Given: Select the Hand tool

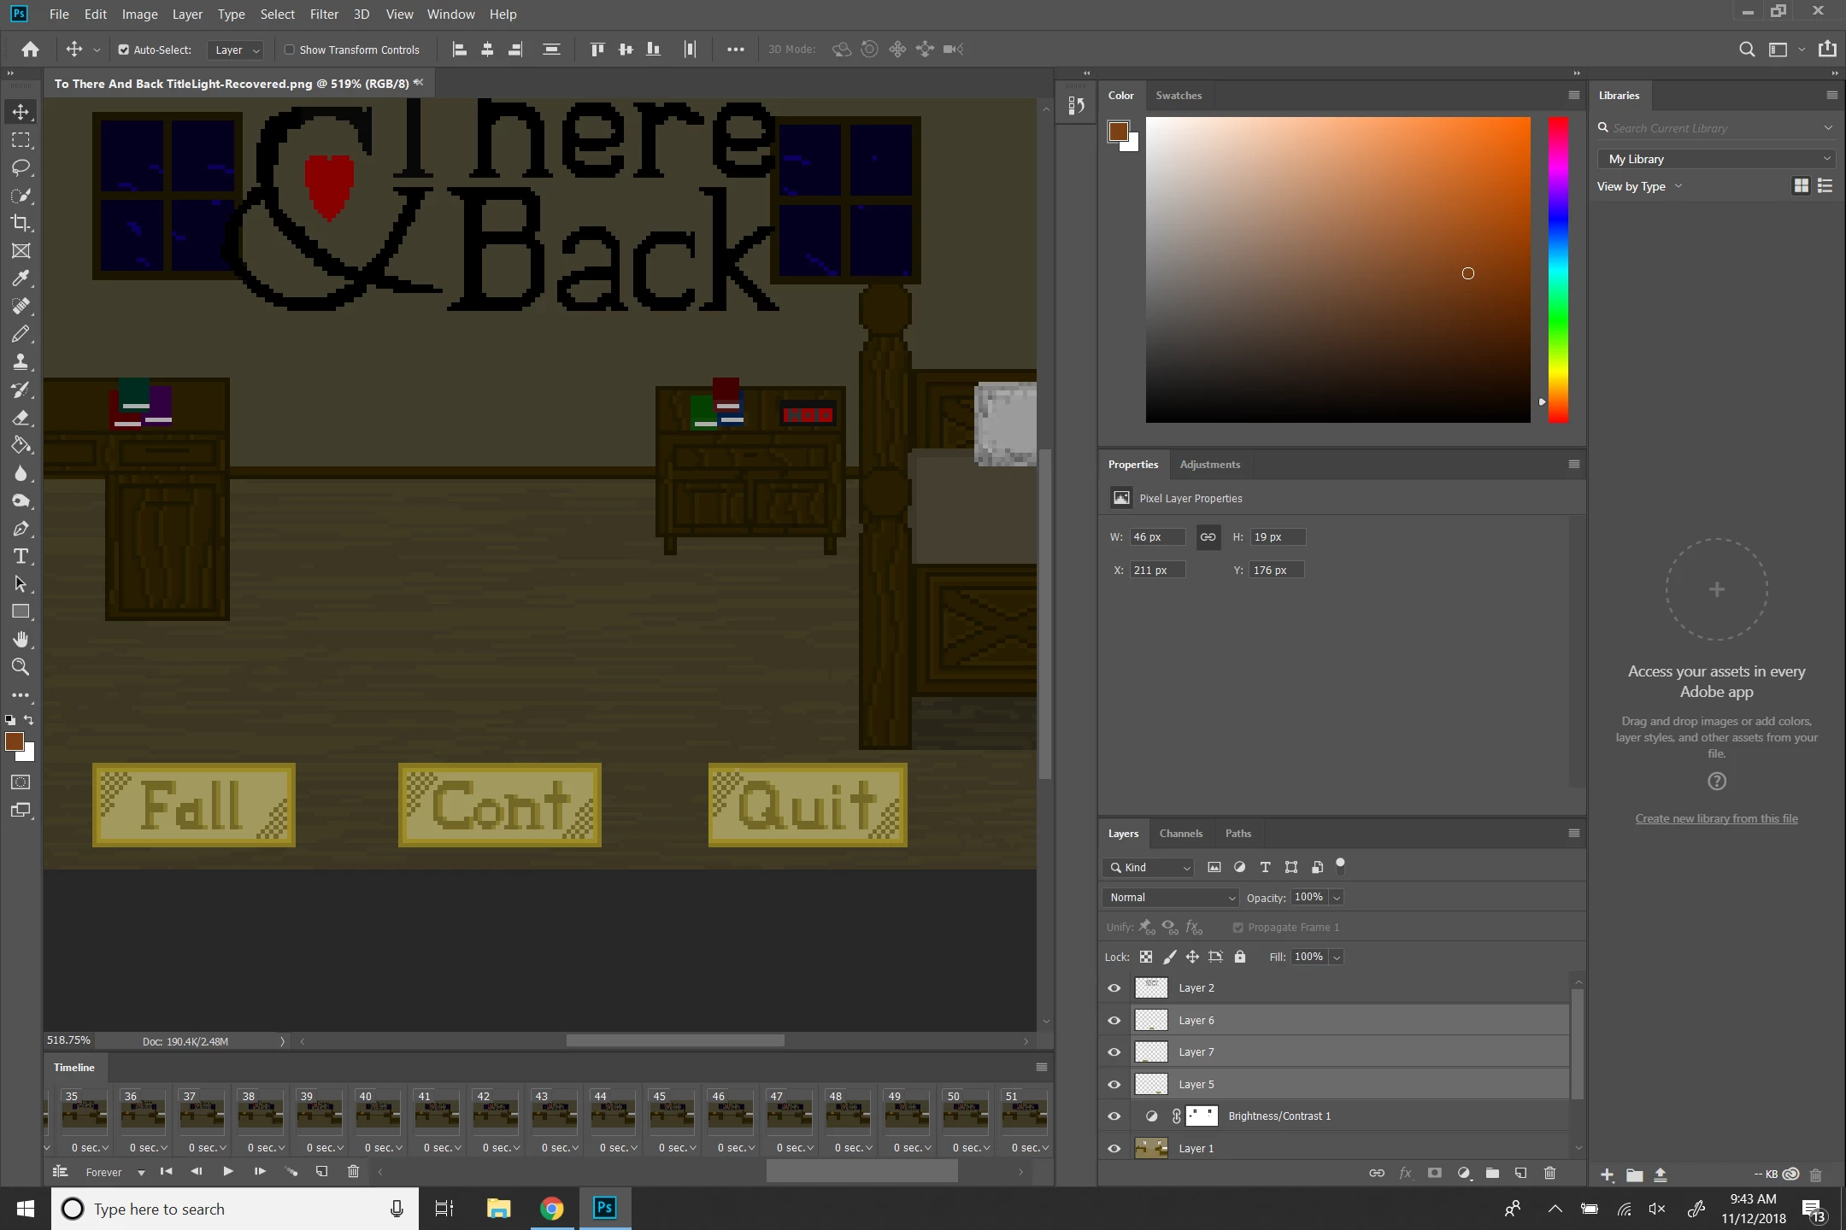Looking at the screenshot, I should pyautogui.click(x=21, y=640).
